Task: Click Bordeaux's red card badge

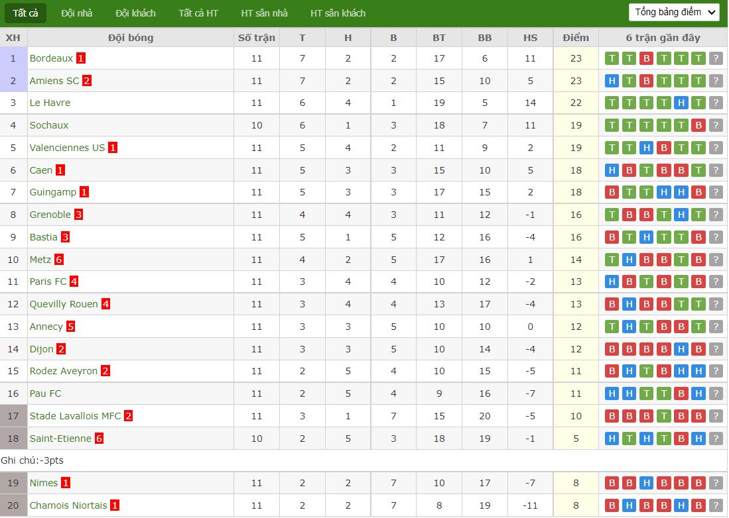Action: tap(81, 58)
